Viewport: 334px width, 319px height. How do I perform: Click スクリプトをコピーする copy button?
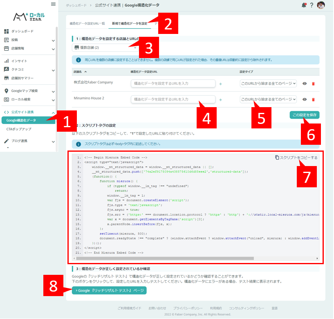pyautogui.click(x=296, y=158)
